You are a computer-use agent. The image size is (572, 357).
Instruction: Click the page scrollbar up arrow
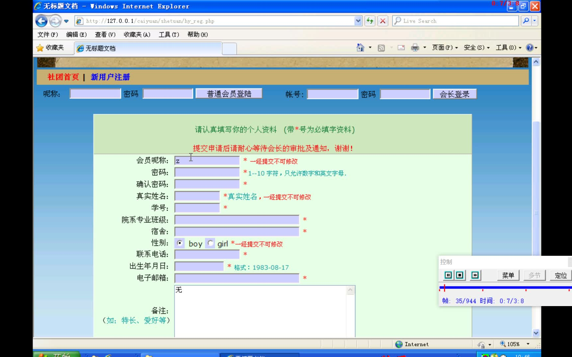pyautogui.click(x=536, y=62)
